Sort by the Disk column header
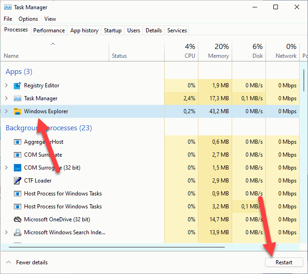The height and width of the screenshot is (274, 308). (249, 51)
